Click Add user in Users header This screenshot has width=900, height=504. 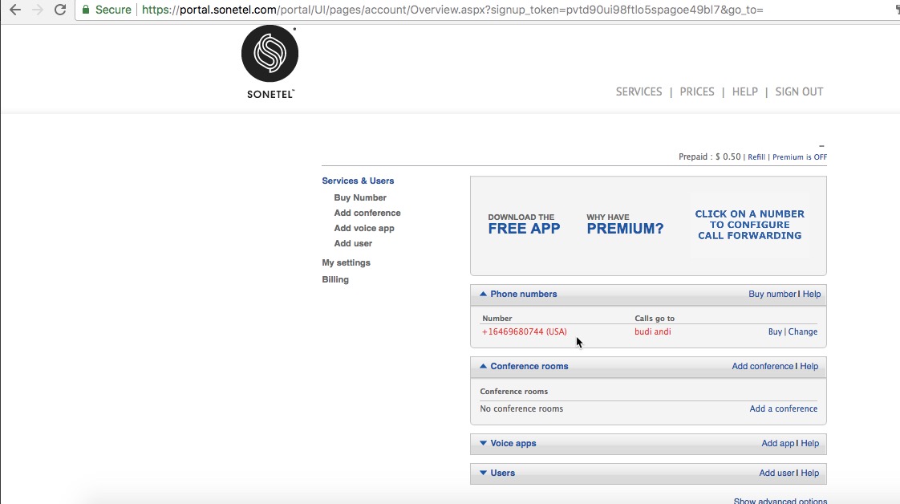coord(776,473)
